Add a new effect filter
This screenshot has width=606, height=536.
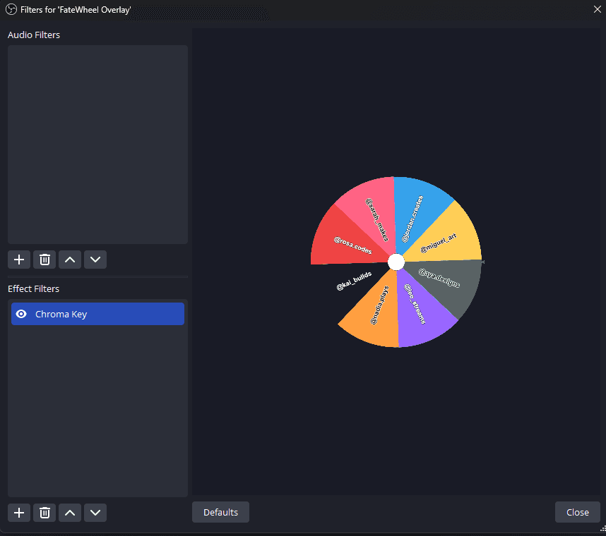pos(19,513)
